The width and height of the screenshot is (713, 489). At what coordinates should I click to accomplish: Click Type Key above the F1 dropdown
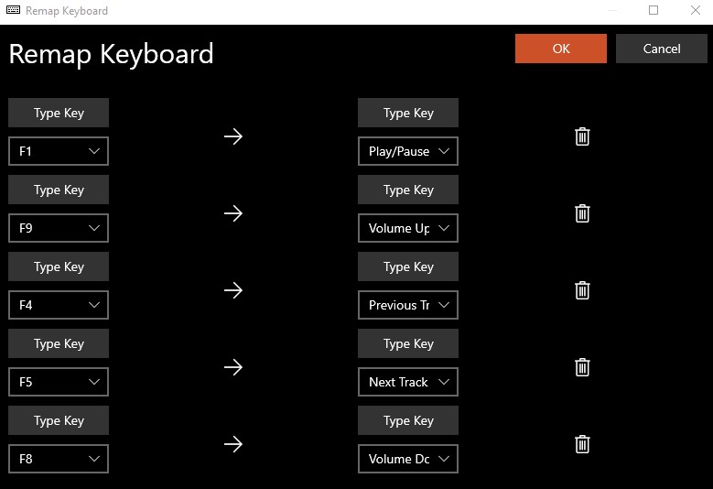(x=59, y=113)
